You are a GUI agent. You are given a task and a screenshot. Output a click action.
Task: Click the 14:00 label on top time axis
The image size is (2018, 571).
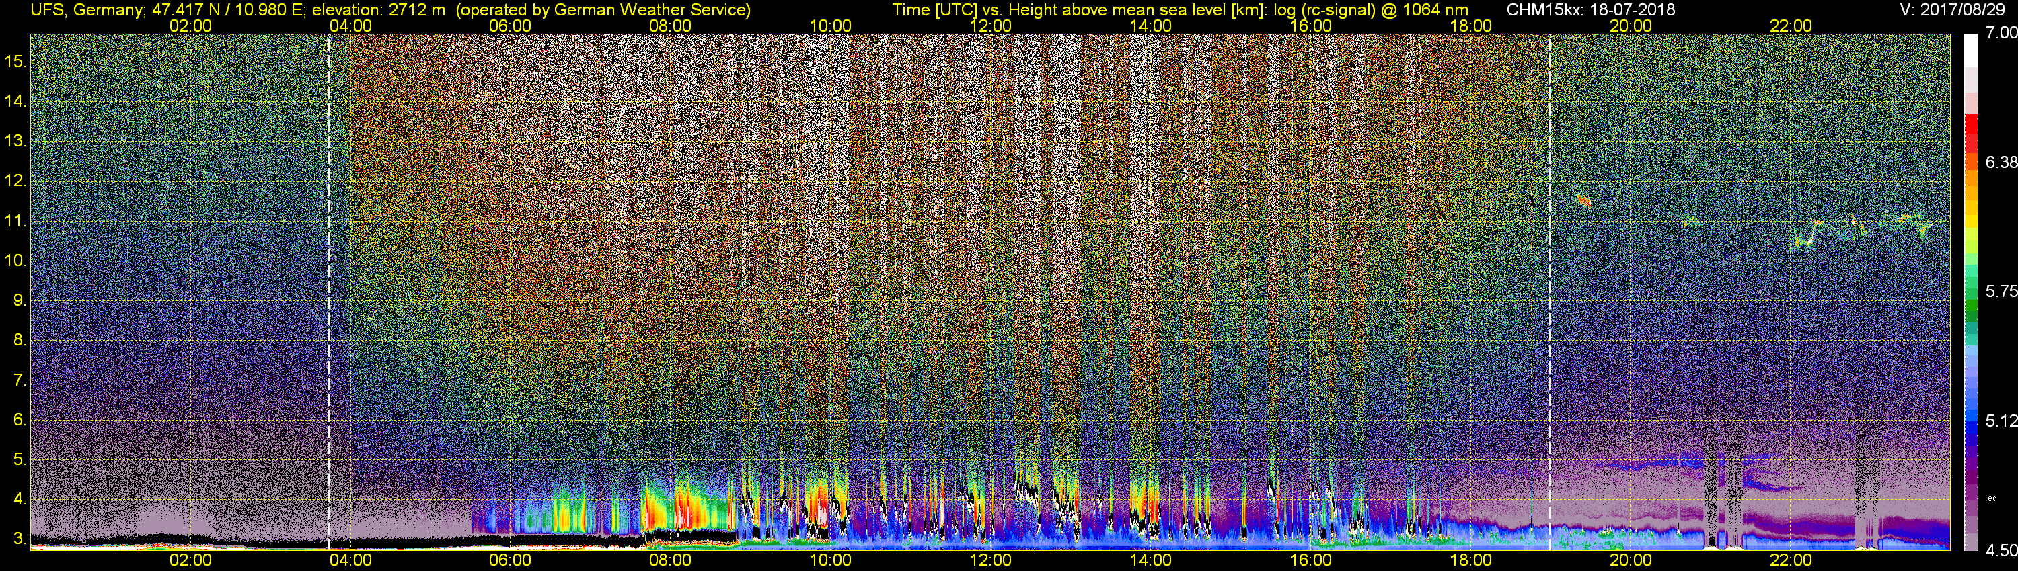[1151, 26]
